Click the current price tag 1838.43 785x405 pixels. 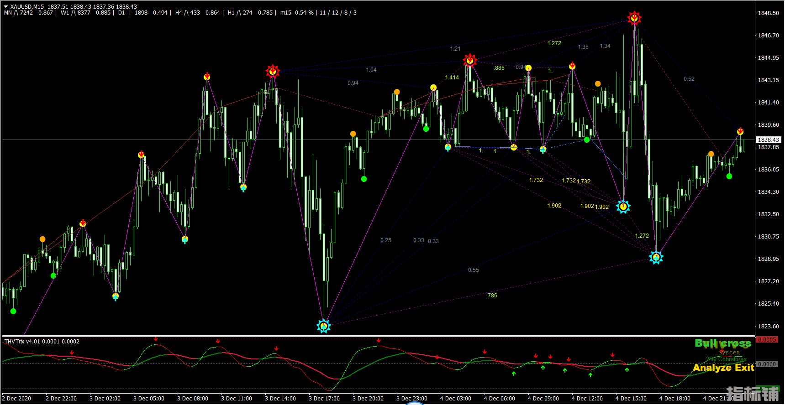768,140
